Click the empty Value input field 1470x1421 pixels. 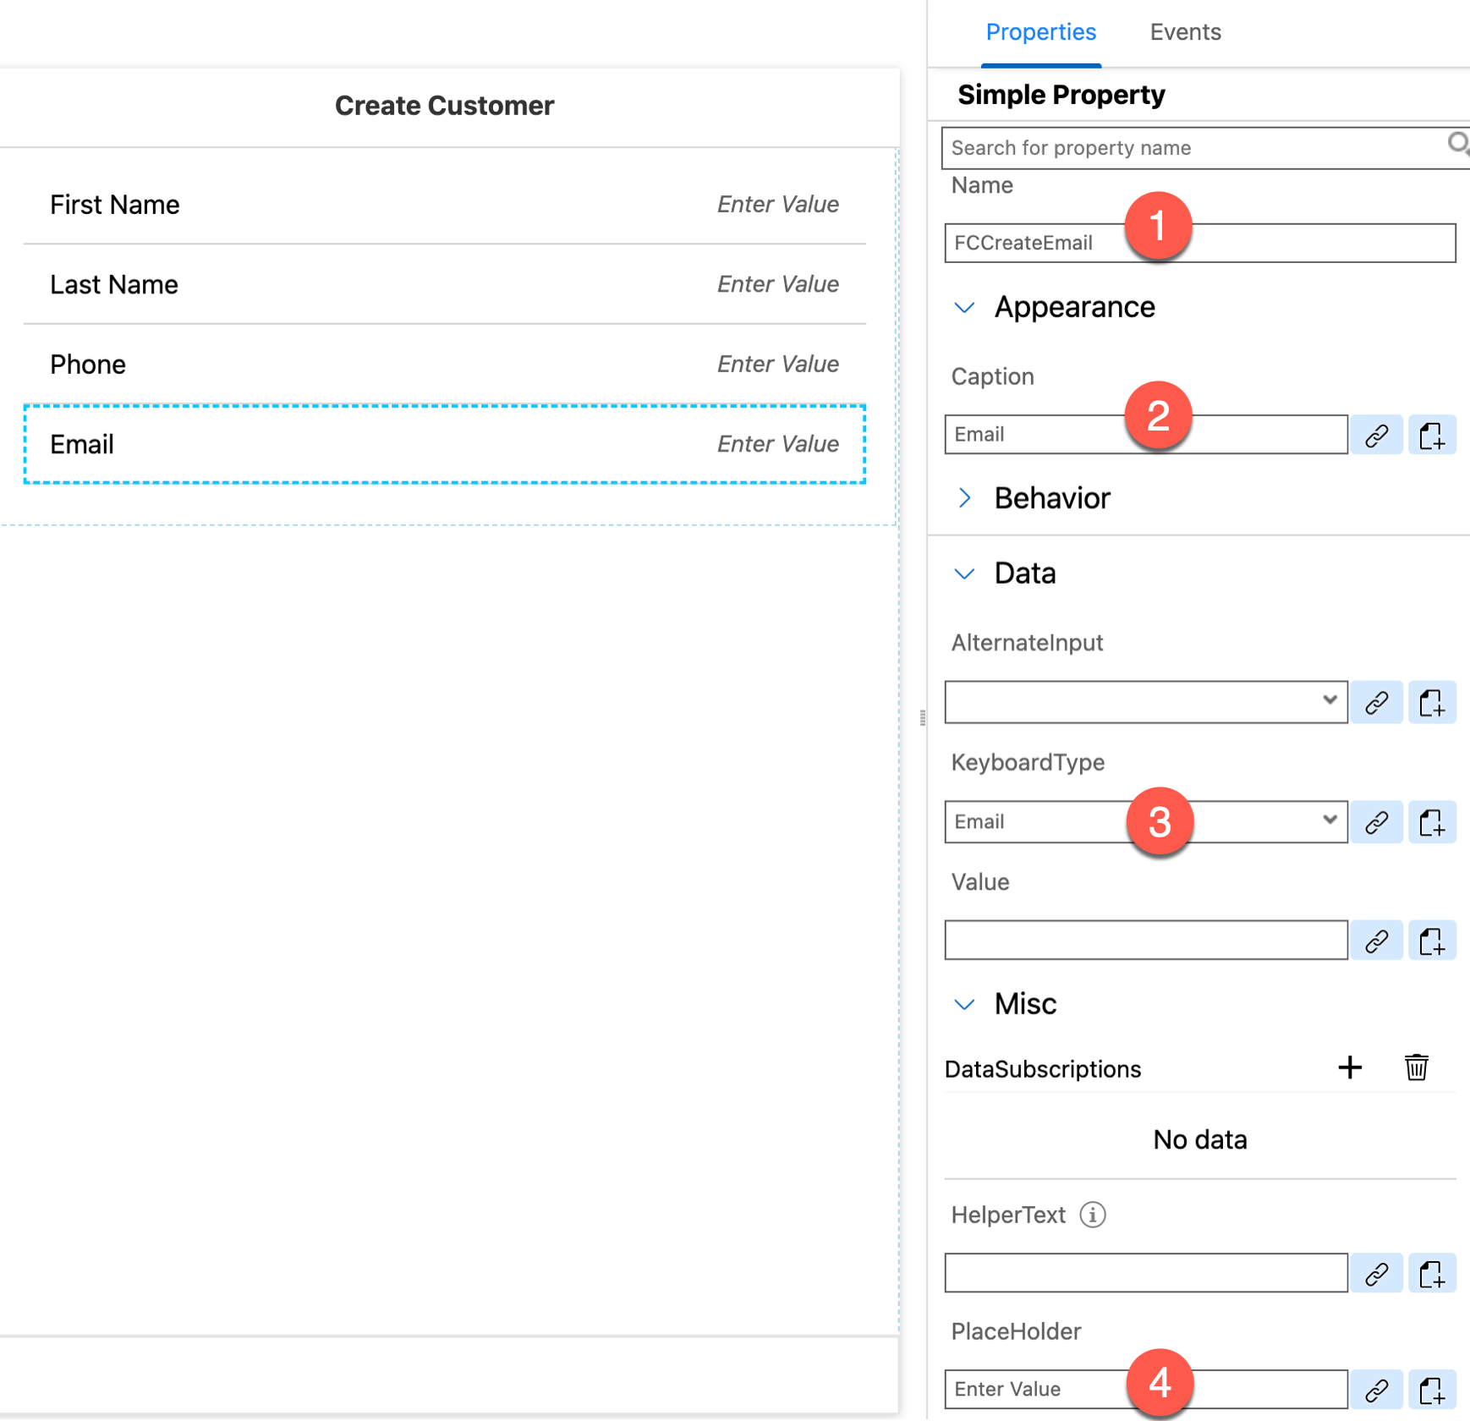[x=1146, y=941]
